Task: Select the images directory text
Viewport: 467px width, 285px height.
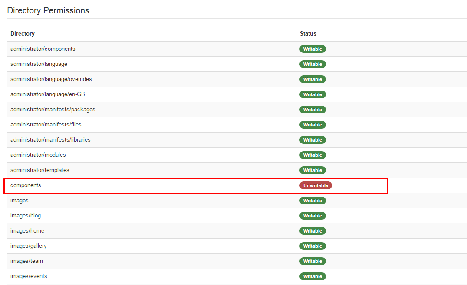Action: 20,201
